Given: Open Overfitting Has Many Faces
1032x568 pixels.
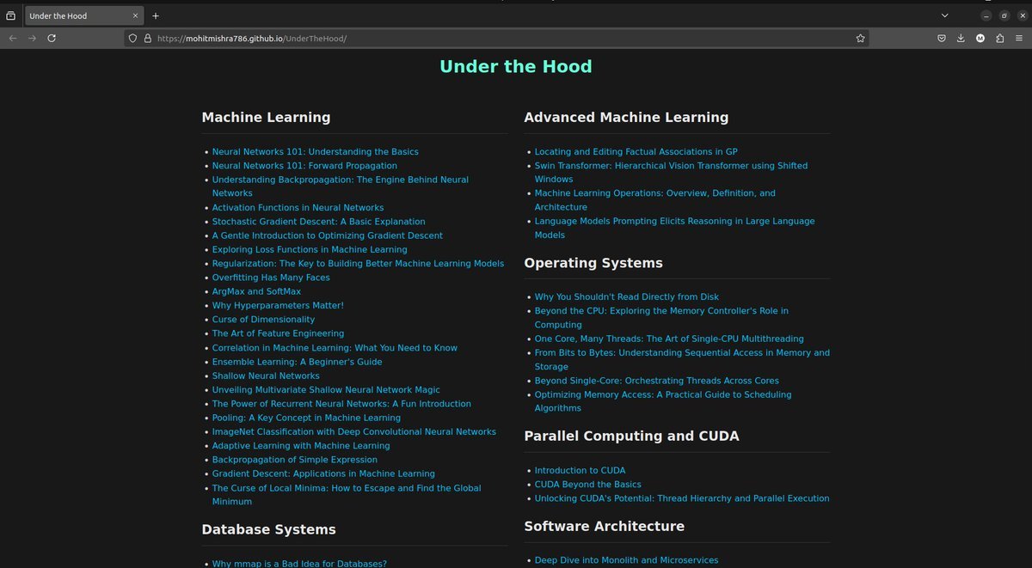Looking at the screenshot, I should [271, 278].
